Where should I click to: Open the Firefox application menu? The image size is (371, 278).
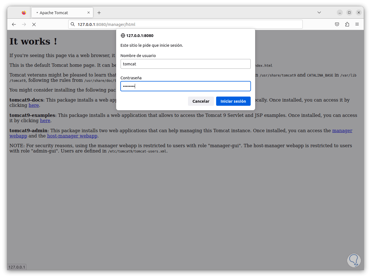[357, 24]
